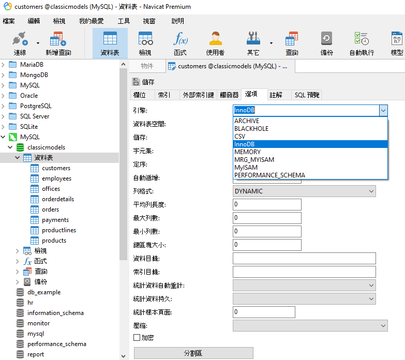Open the 列格式 DYNAMIC dropdown
This screenshot has height=360, width=405.
304,191
